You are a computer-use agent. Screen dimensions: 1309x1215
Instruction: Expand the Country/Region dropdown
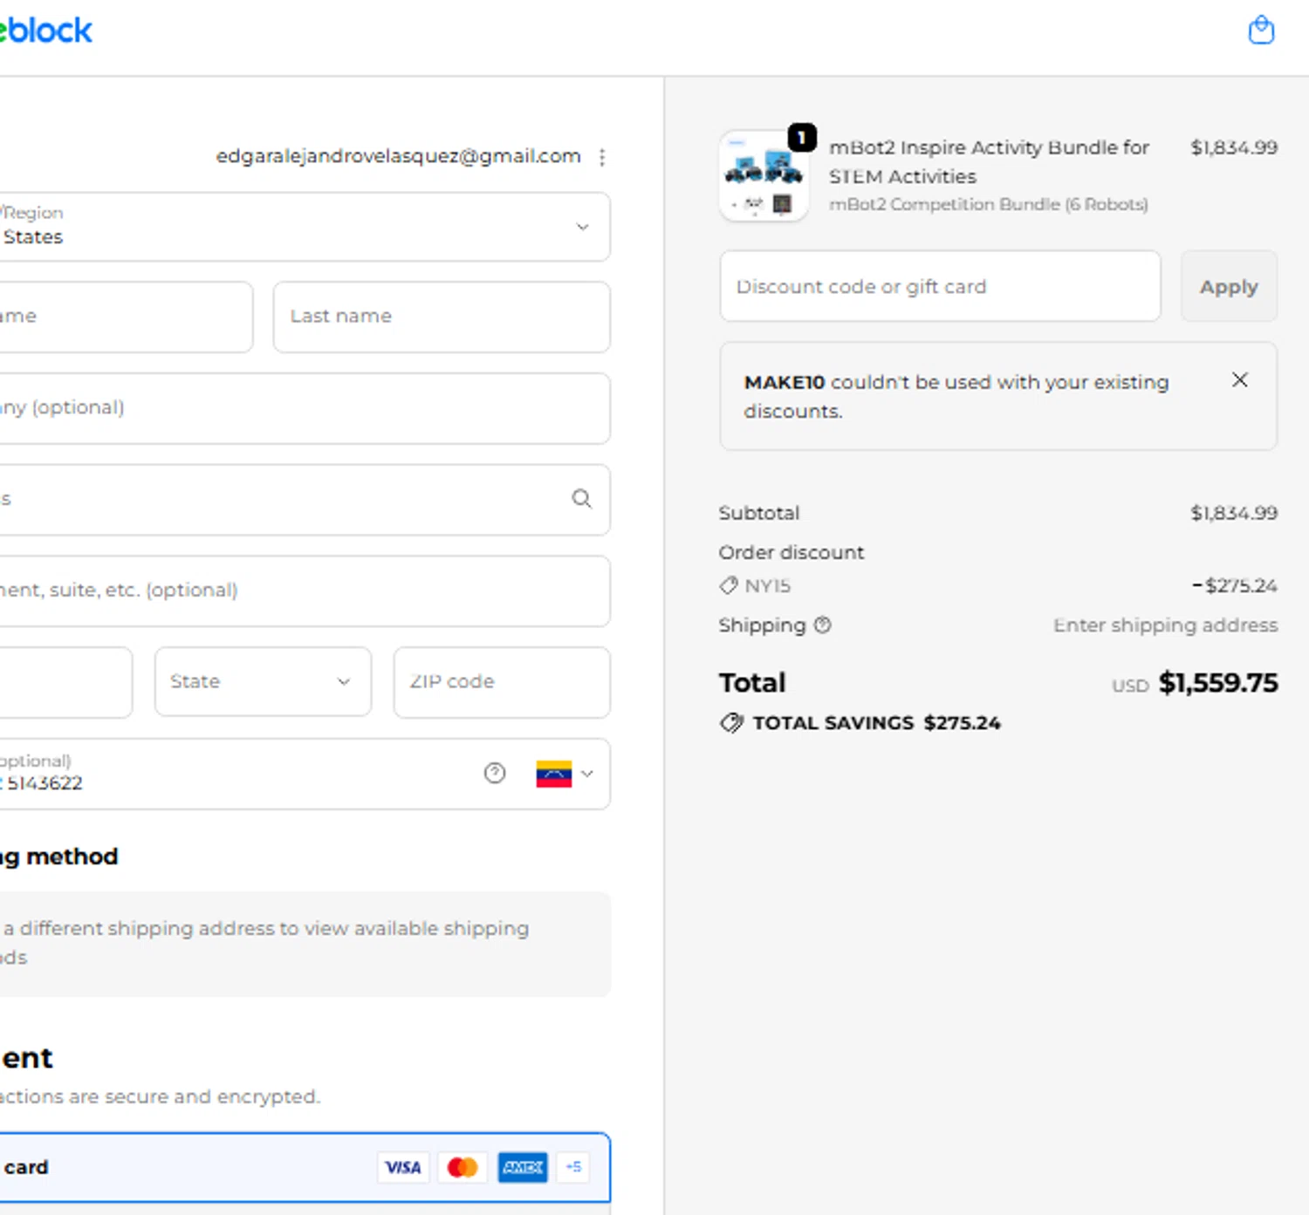coord(305,227)
